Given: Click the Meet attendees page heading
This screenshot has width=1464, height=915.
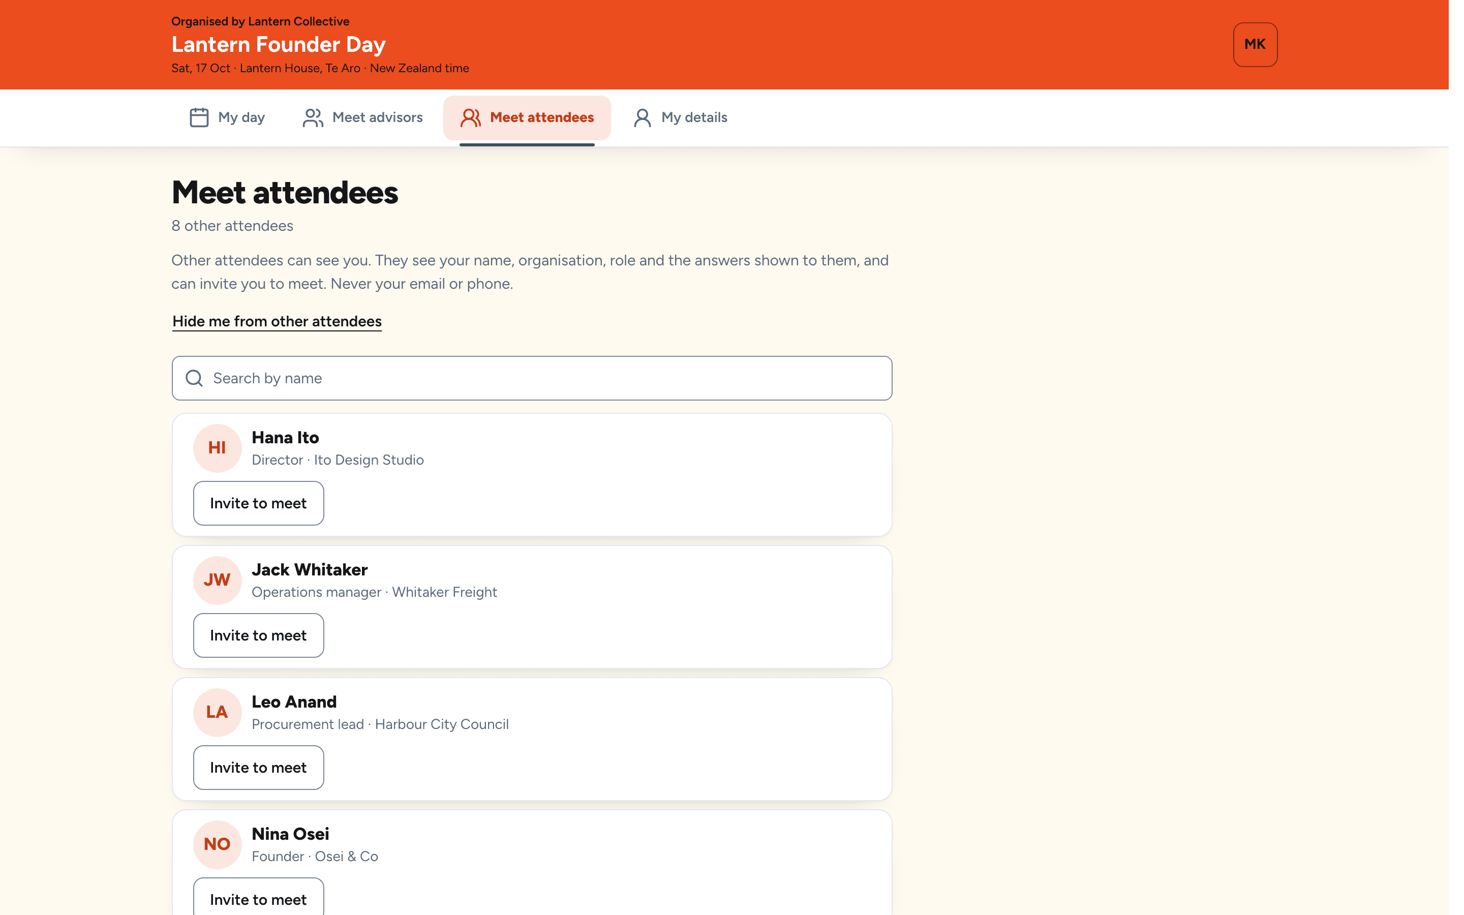Looking at the screenshot, I should 285,193.
